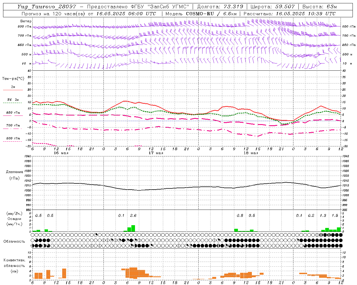Select the provider text ФГБУ "ЗапСиб УГМС"
This screenshot has width=357, height=285.
[160, 7]
